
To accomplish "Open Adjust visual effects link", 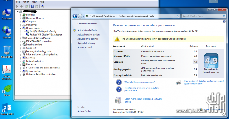I will click(x=87, y=30).
